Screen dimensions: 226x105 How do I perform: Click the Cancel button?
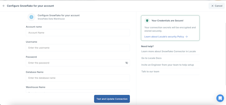coord(216,6)
